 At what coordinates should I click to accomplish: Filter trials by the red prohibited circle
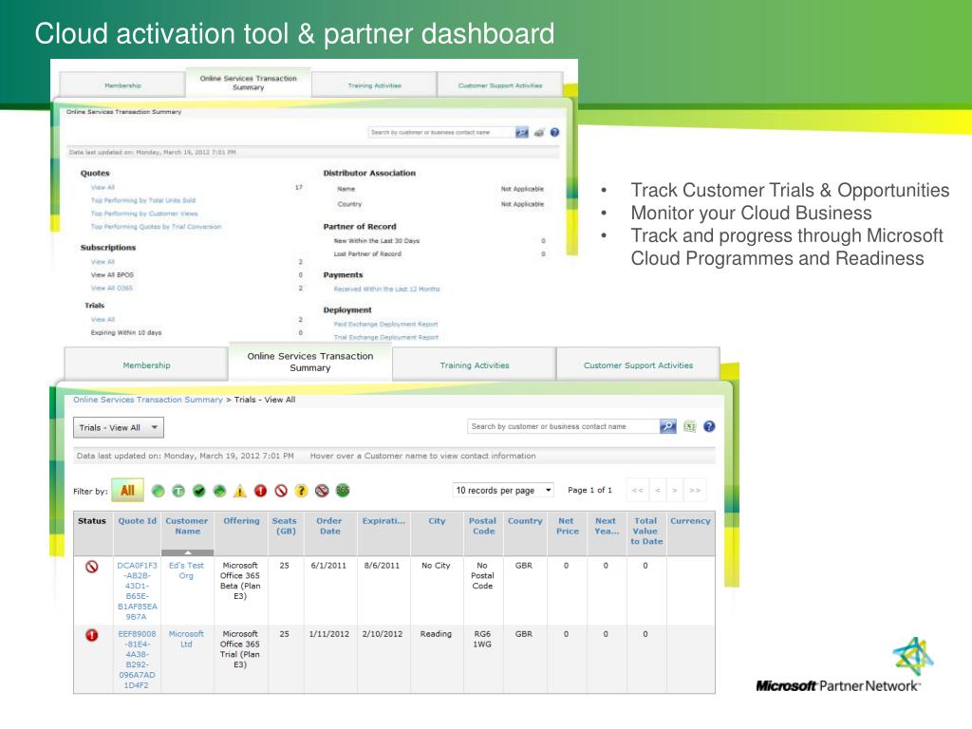[281, 491]
